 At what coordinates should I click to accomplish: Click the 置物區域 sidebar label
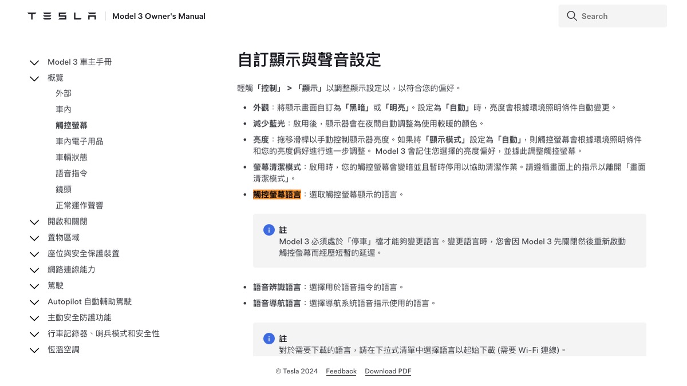[x=64, y=237]
